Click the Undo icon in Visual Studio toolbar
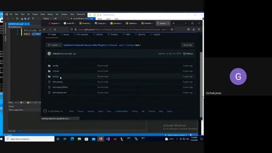Image resolution: width=272 pixels, height=153 pixels. click(33, 19)
